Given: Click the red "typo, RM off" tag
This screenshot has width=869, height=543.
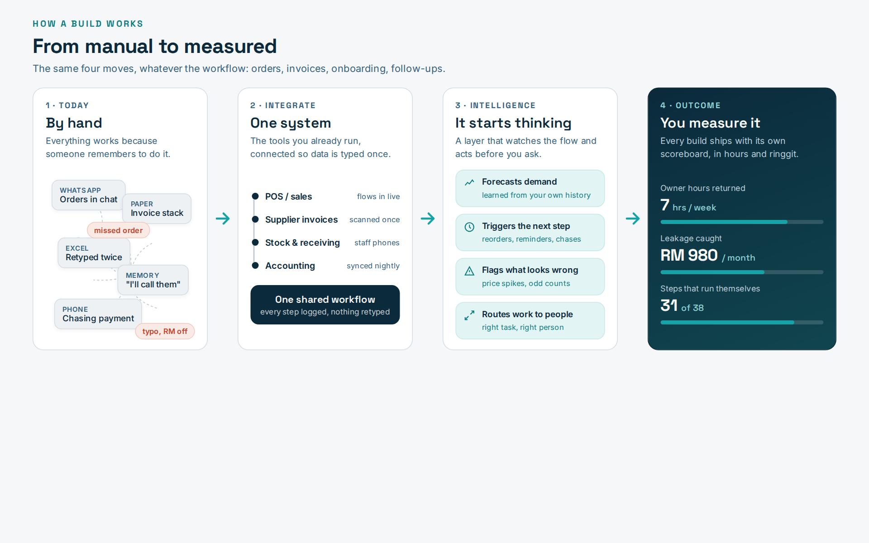Looking at the screenshot, I should tap(165, 331).
